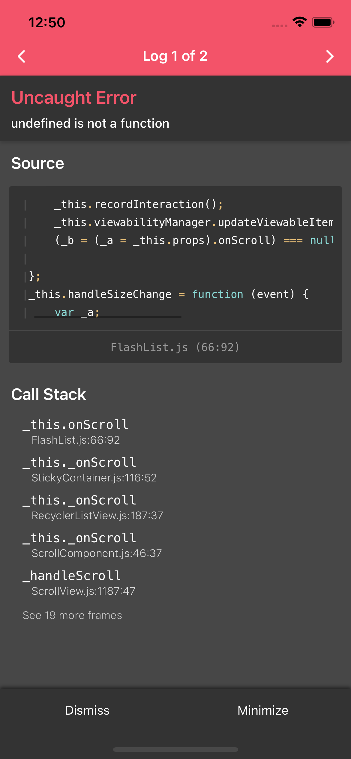The width and height of the screenshot is (351, 759).
Task: Click the Uncaught Error heading
Action: click(x=73, y=98)
